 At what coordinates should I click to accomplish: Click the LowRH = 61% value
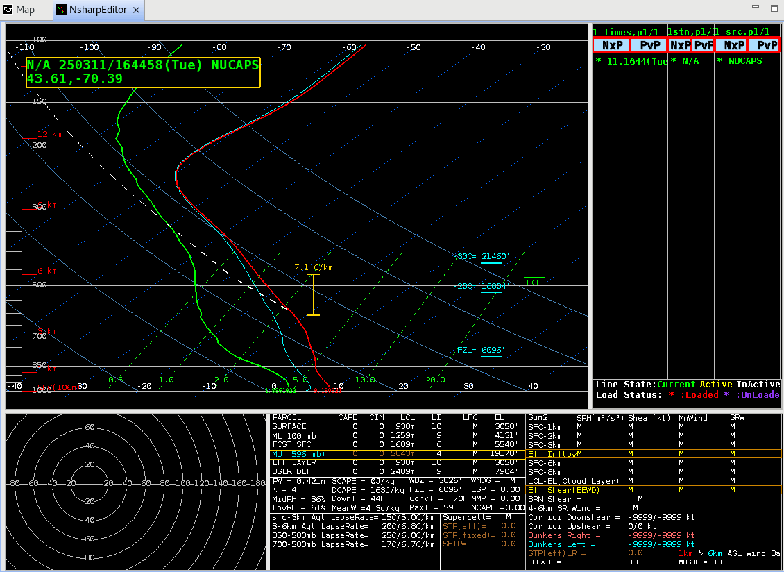point(298,508)
